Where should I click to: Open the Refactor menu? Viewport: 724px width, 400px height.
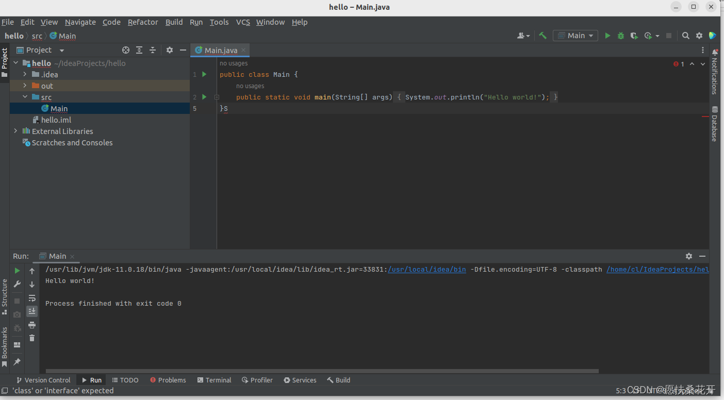point(143,22)
